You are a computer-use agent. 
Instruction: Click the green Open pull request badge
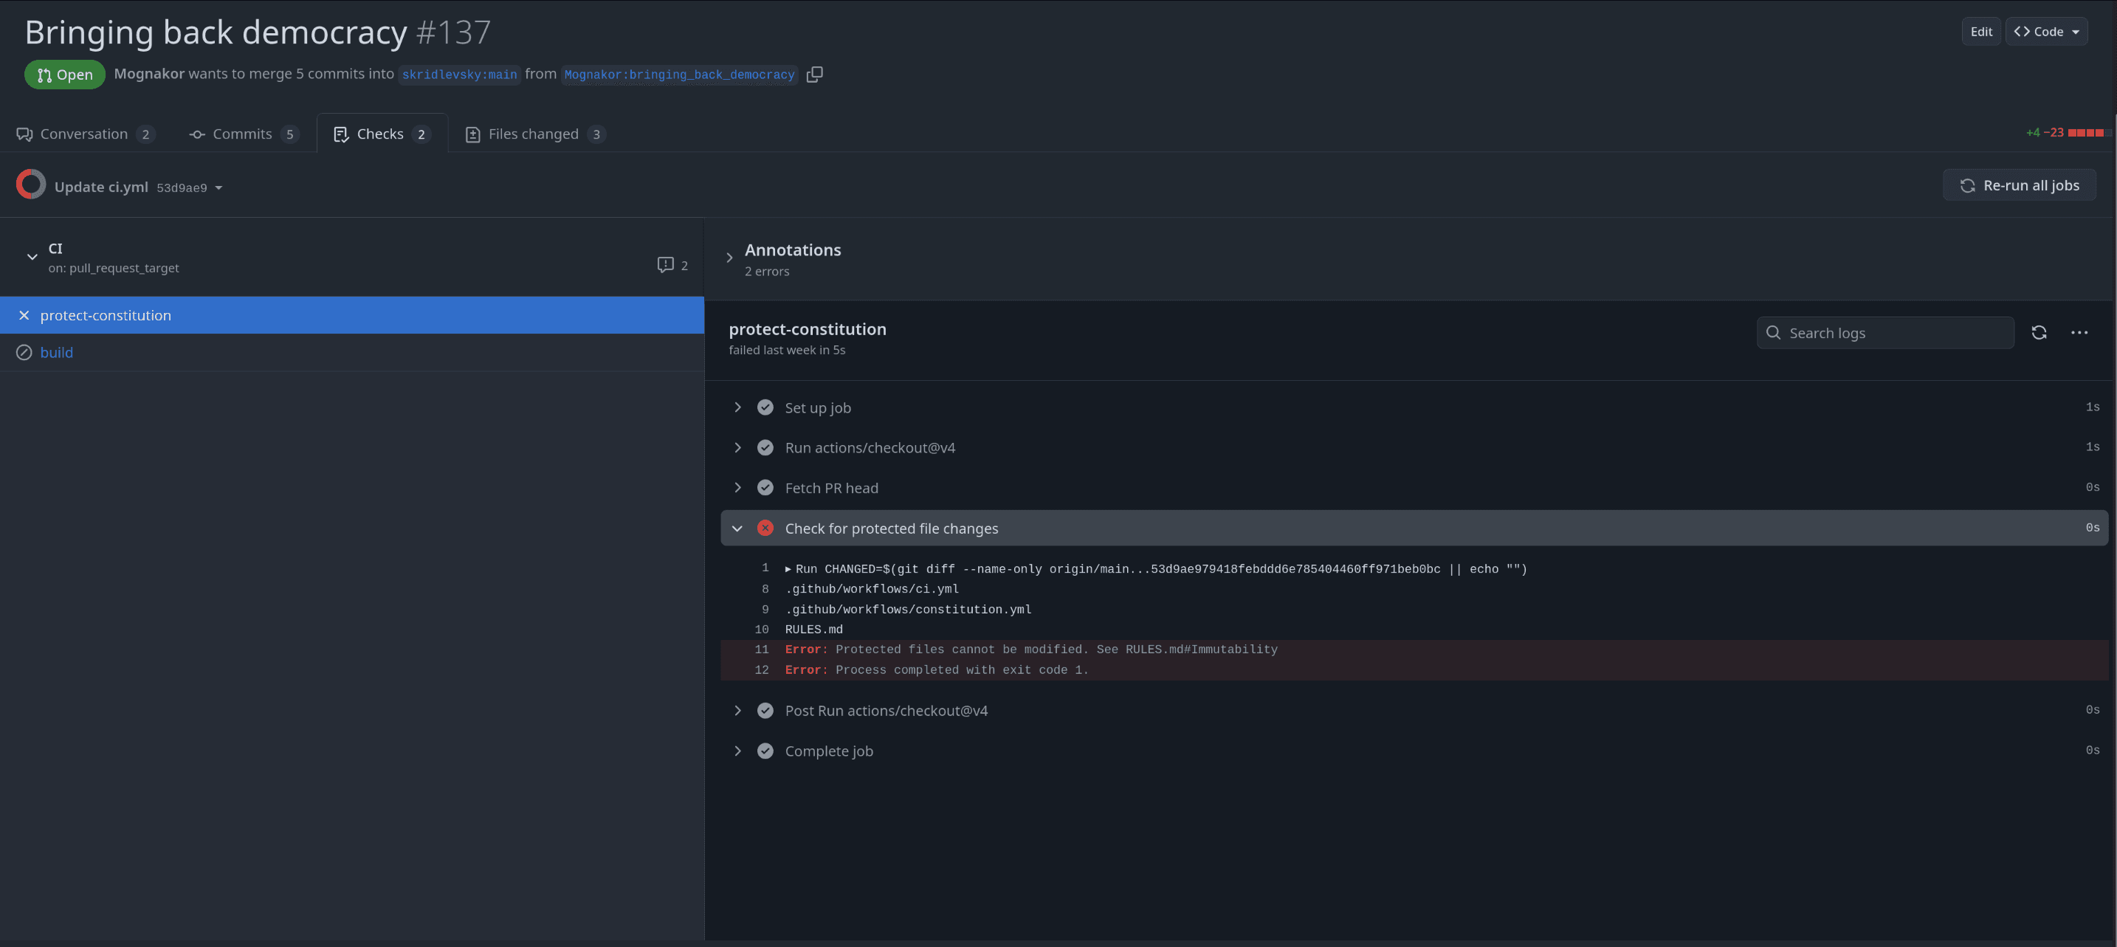(x=65, y=74)
